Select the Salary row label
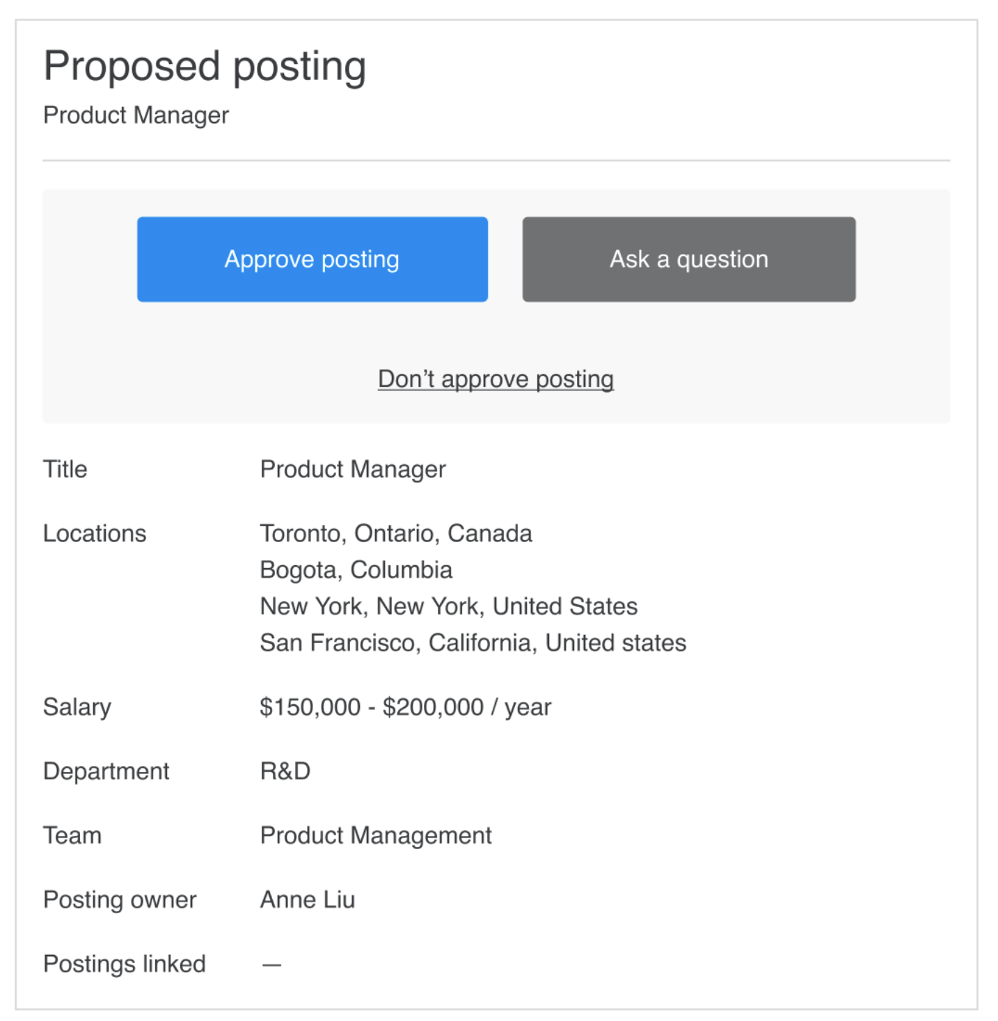Viewport: 998px width, 1021px height. click(77, 706)
